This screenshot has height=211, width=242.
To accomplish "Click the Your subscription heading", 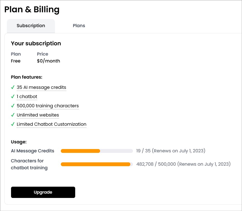I will point(36,43).
